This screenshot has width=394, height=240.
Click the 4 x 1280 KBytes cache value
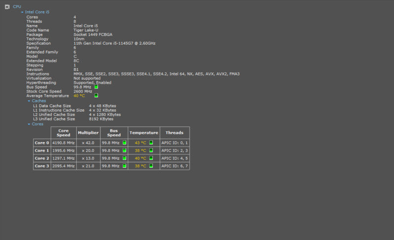[x=105, y=115]
